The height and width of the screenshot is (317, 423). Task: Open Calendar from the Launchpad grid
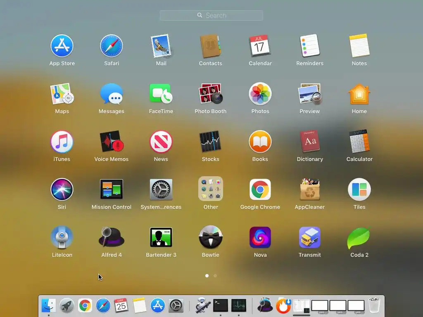tap(260, 46)
